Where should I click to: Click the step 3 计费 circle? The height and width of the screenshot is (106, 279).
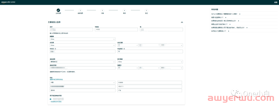tap(102, 10)
